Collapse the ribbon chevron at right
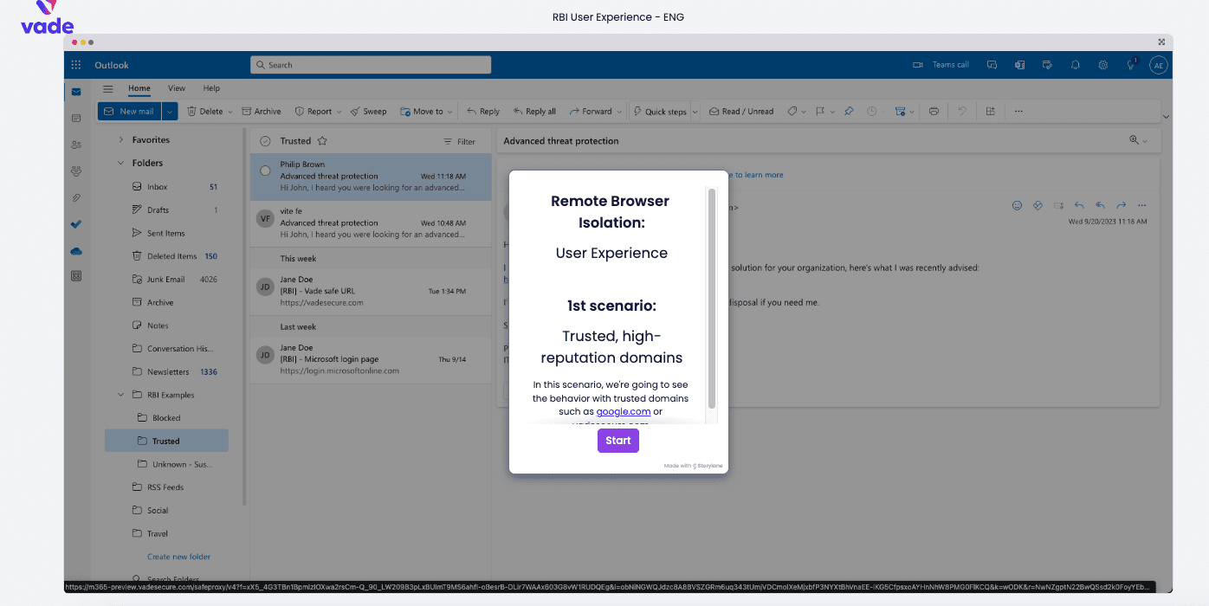The width and height of the screenshot is (1209, 606). pyautogui.click(x=1166, y=116)
